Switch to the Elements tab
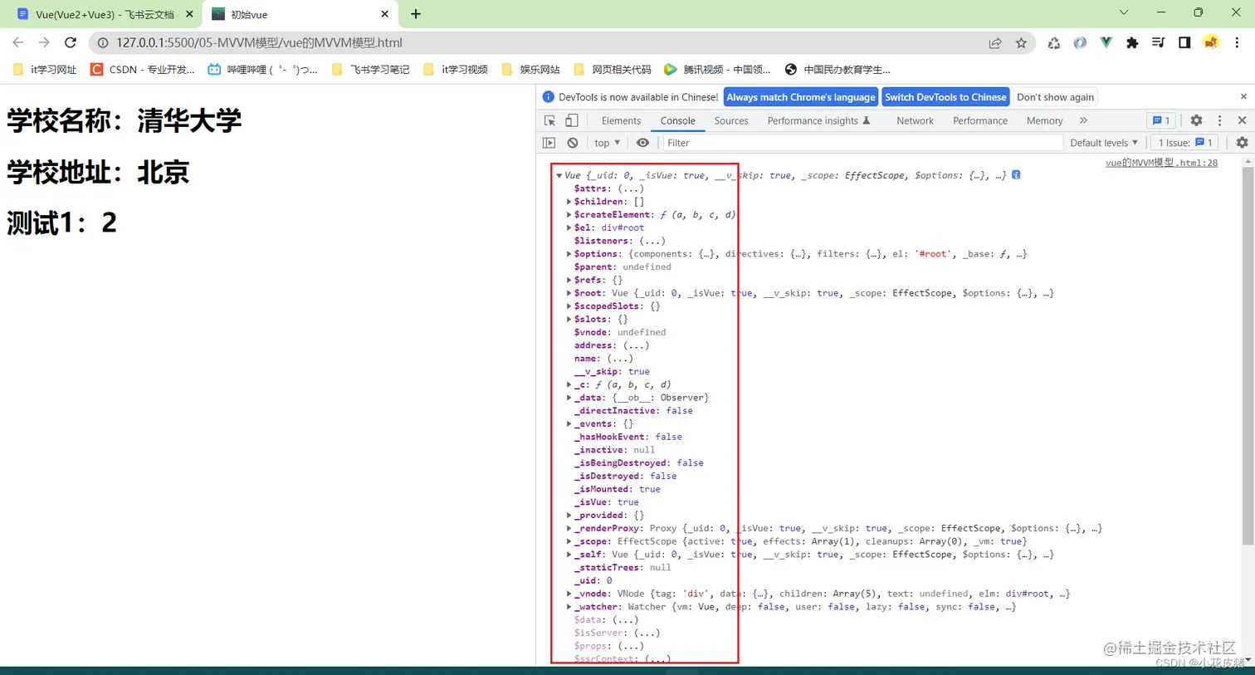The height and width of the screenshot is (675, 1255). tap(621, 120)
